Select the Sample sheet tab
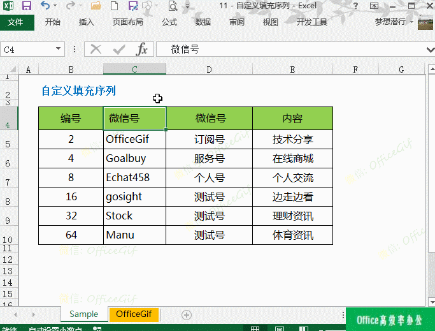 84,314
